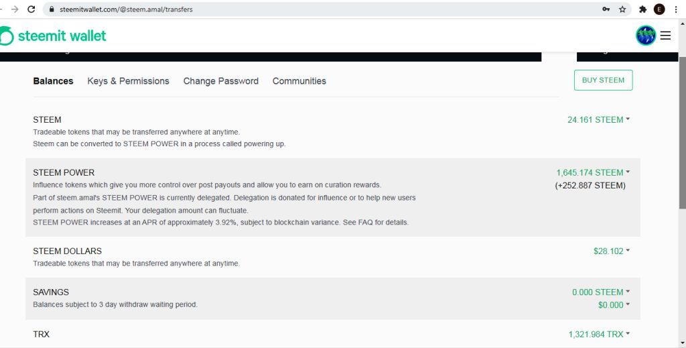This screenshot has width=686, height=348.
Task: Expand the 1,645.174 STEEM power dropdown
Action: [x=593, y=172]
